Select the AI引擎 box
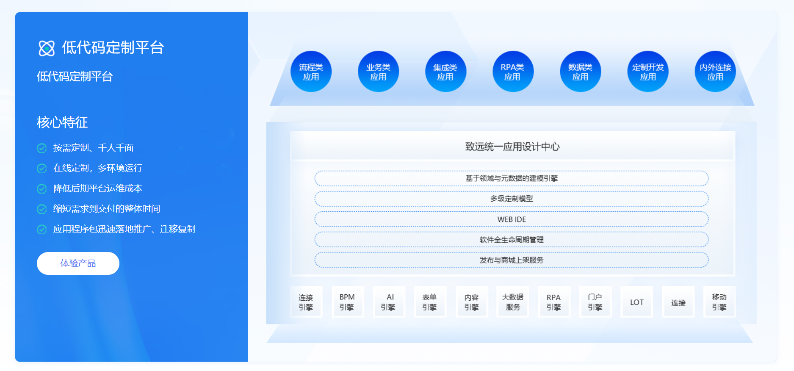Image resolution: width=794 pixels, height=371 pixels. 388,302
